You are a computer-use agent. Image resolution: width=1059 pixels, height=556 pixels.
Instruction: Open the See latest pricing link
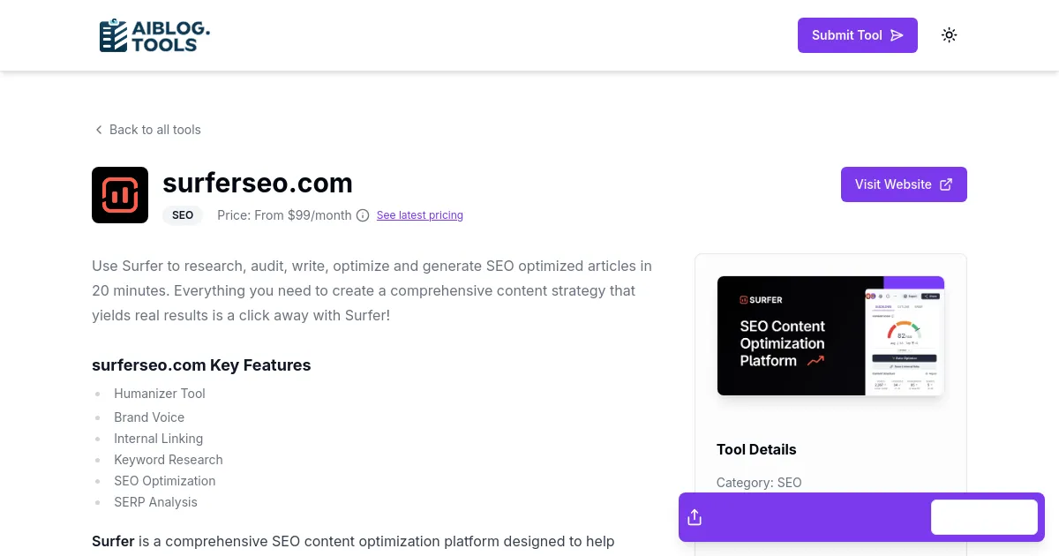(x=419, y=215)
